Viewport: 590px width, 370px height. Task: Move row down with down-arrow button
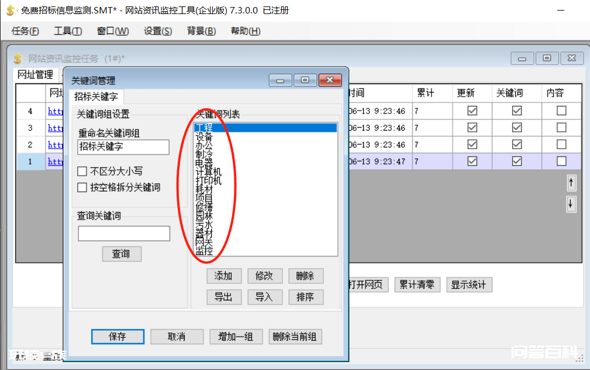coord(571,204)
